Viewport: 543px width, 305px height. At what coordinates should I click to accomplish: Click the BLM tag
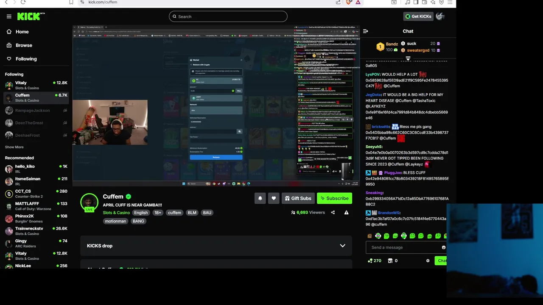(192, 213)
